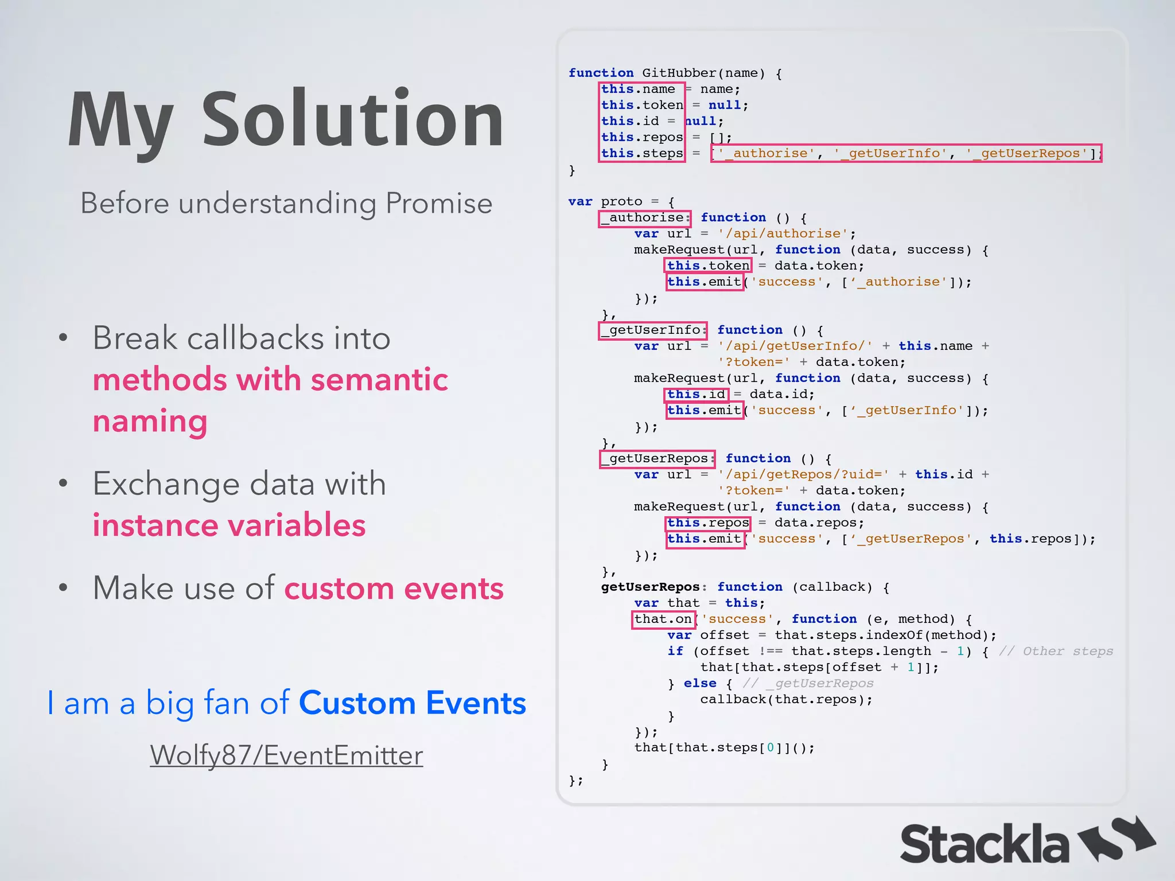Click highlighted instance variables text
The width and height of the screenshot is (1175, 881).
[x=229, y=525]
